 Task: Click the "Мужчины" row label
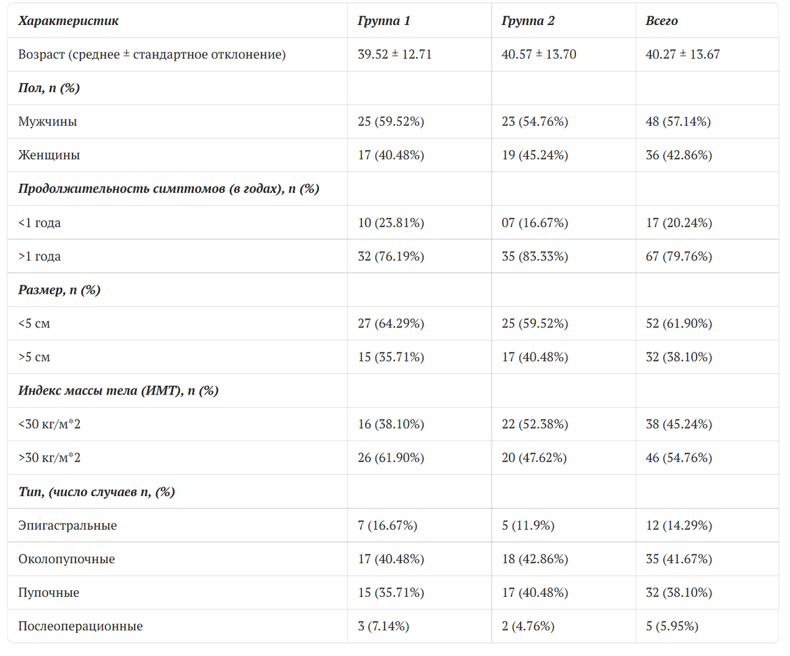(47, 122)
